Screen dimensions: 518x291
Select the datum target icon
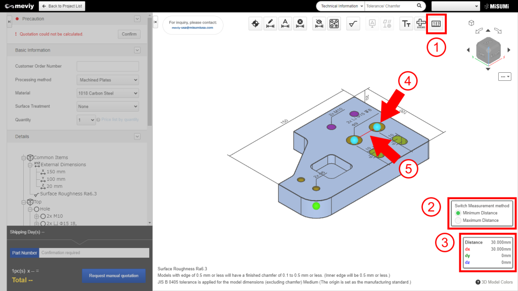click(255, 23)
